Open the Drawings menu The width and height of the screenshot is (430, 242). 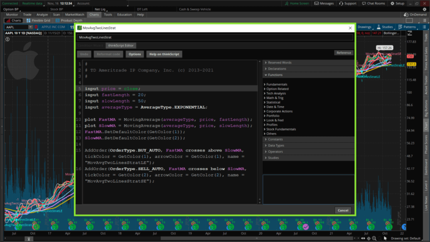[x=364, y=27]
